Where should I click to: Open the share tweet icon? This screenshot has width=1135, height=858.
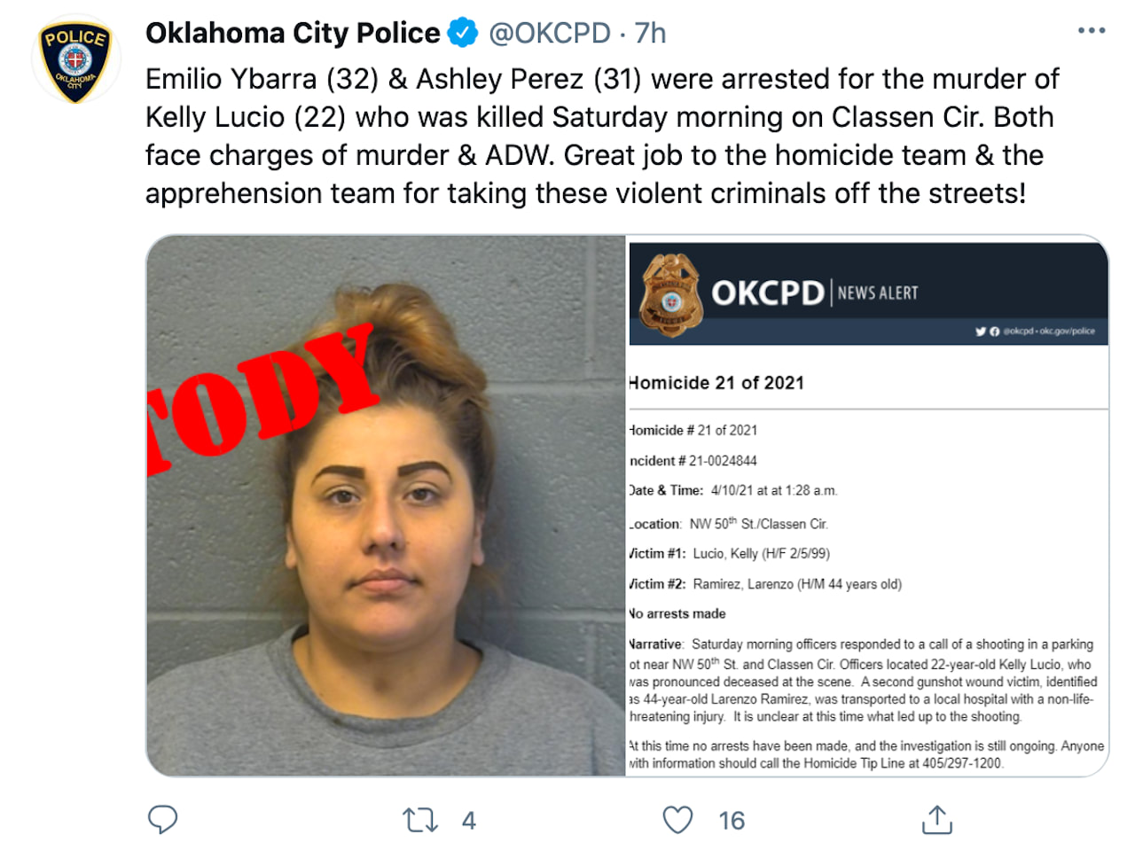click(937, 820)
